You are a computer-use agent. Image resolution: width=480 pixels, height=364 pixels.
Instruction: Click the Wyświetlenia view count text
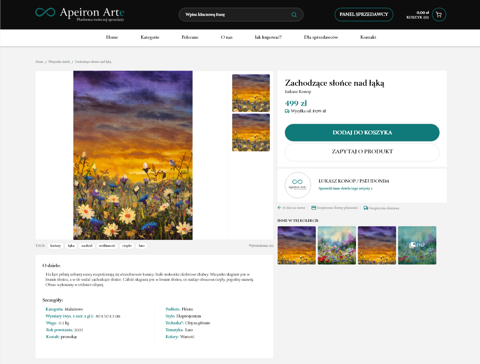[x=261, y=246]
